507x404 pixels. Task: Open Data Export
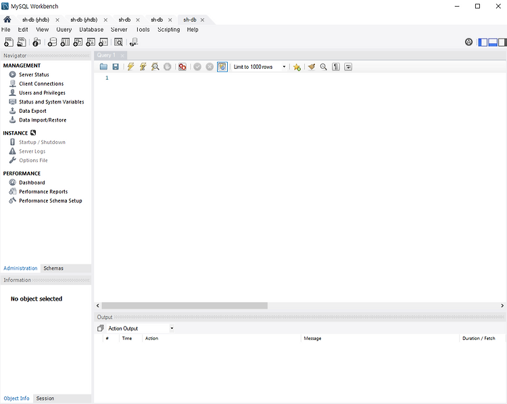tap(32, 111)
